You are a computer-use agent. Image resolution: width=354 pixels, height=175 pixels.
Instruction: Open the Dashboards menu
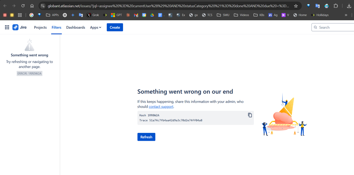[x=76, y=27]
